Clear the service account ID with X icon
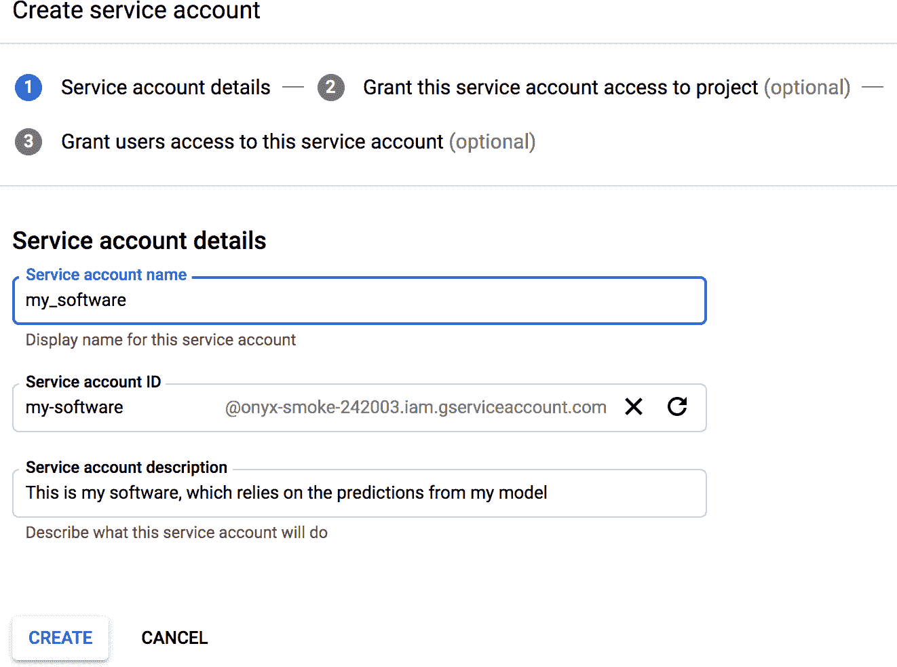Viewport: 897px width, 667px height. coord(634,406)
